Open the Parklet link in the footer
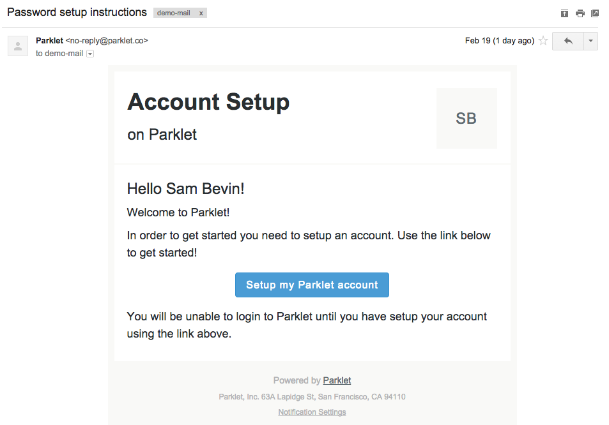609x425 pixels. (x=337, y=380)
